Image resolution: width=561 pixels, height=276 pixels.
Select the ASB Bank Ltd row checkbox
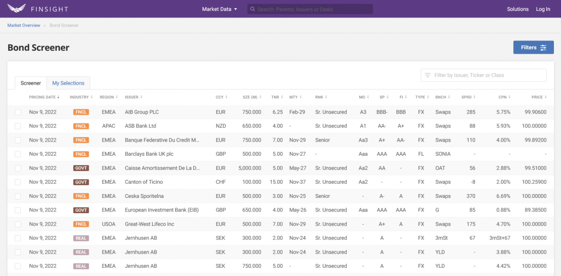18,126
